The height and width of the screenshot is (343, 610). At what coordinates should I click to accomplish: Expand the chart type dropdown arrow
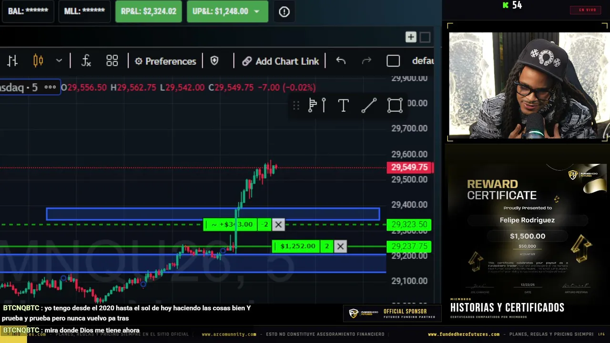point(59,61)
